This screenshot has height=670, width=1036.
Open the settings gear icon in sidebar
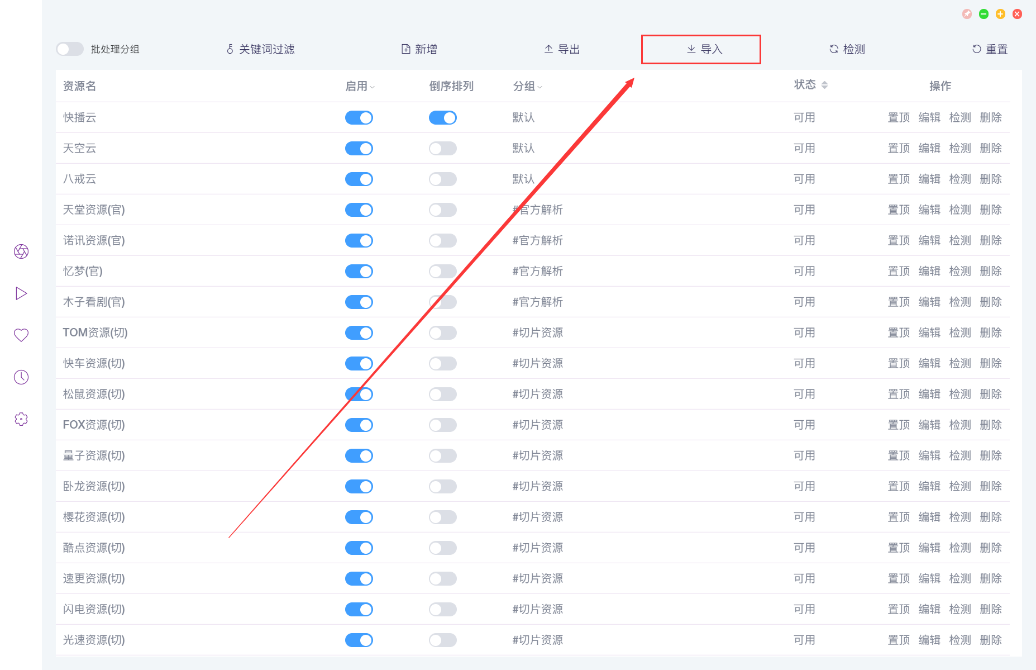(x=21, y=419)
